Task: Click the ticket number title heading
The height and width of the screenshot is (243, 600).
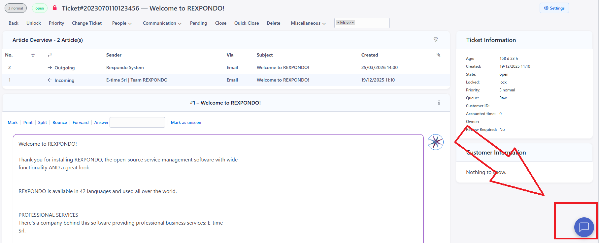Action: click(x=143, y=8)
